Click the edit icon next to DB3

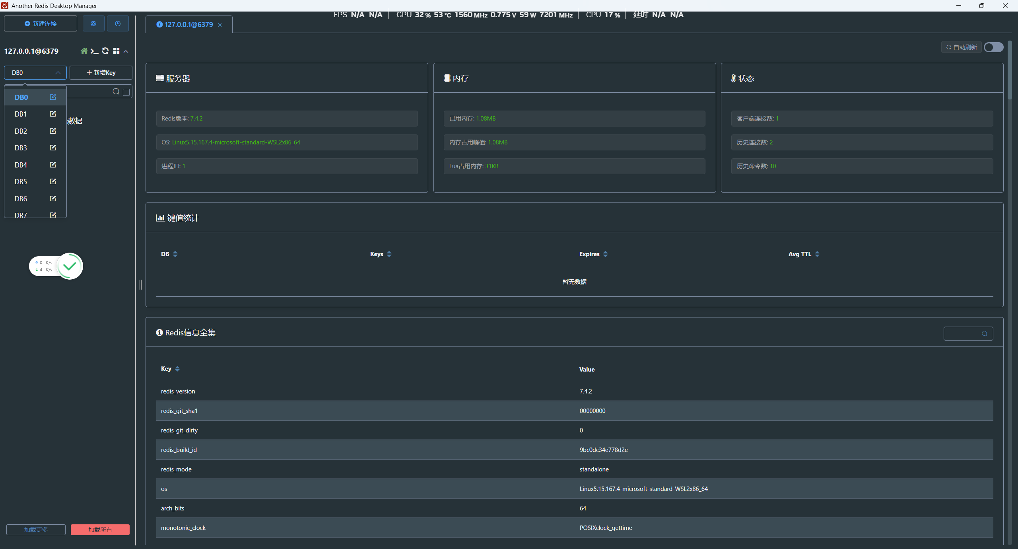pos(53,148)
